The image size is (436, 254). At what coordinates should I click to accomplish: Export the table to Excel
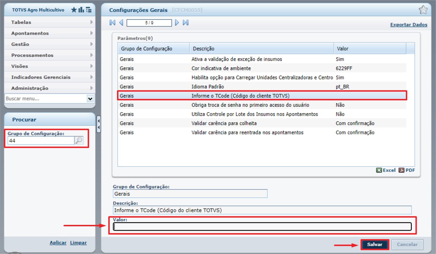click(386, 170)
